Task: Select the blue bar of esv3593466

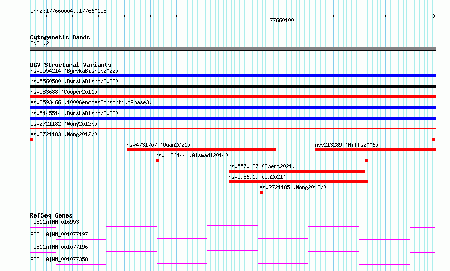Action: 233,107
